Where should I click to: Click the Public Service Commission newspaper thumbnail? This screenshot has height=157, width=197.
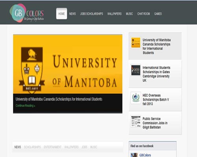click(x=136, y=121)
